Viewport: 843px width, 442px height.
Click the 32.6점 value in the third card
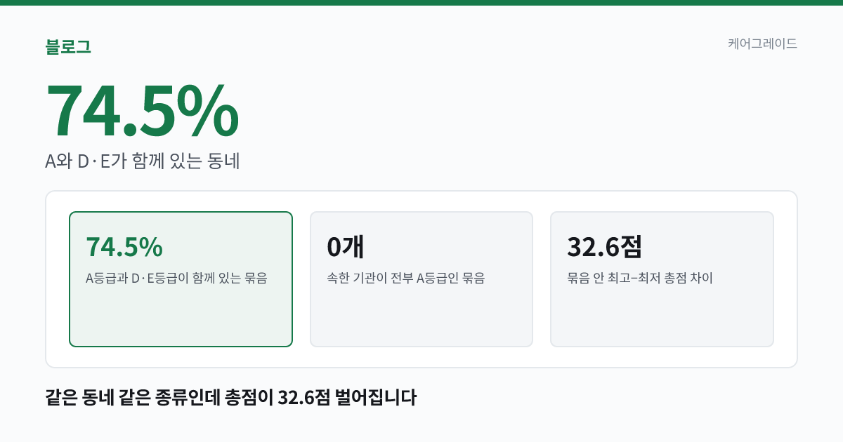pos(605,247)
